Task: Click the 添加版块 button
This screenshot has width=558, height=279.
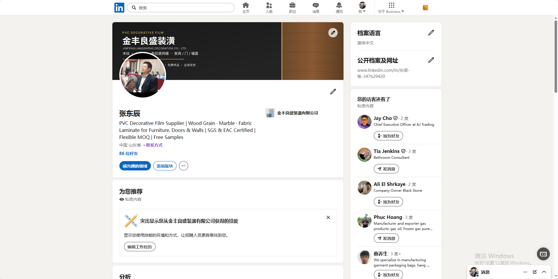Action: (x=165, y=166)
